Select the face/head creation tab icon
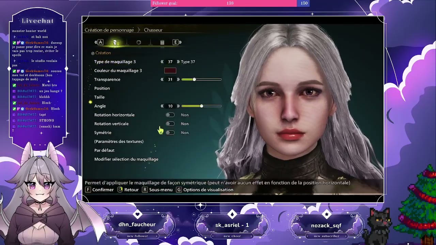Screen dimensions: 436x245 click(115, 42)
